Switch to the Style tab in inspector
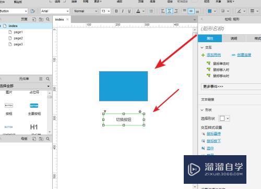Viewport: 261px width, 189px height. [x=254, y=39]
